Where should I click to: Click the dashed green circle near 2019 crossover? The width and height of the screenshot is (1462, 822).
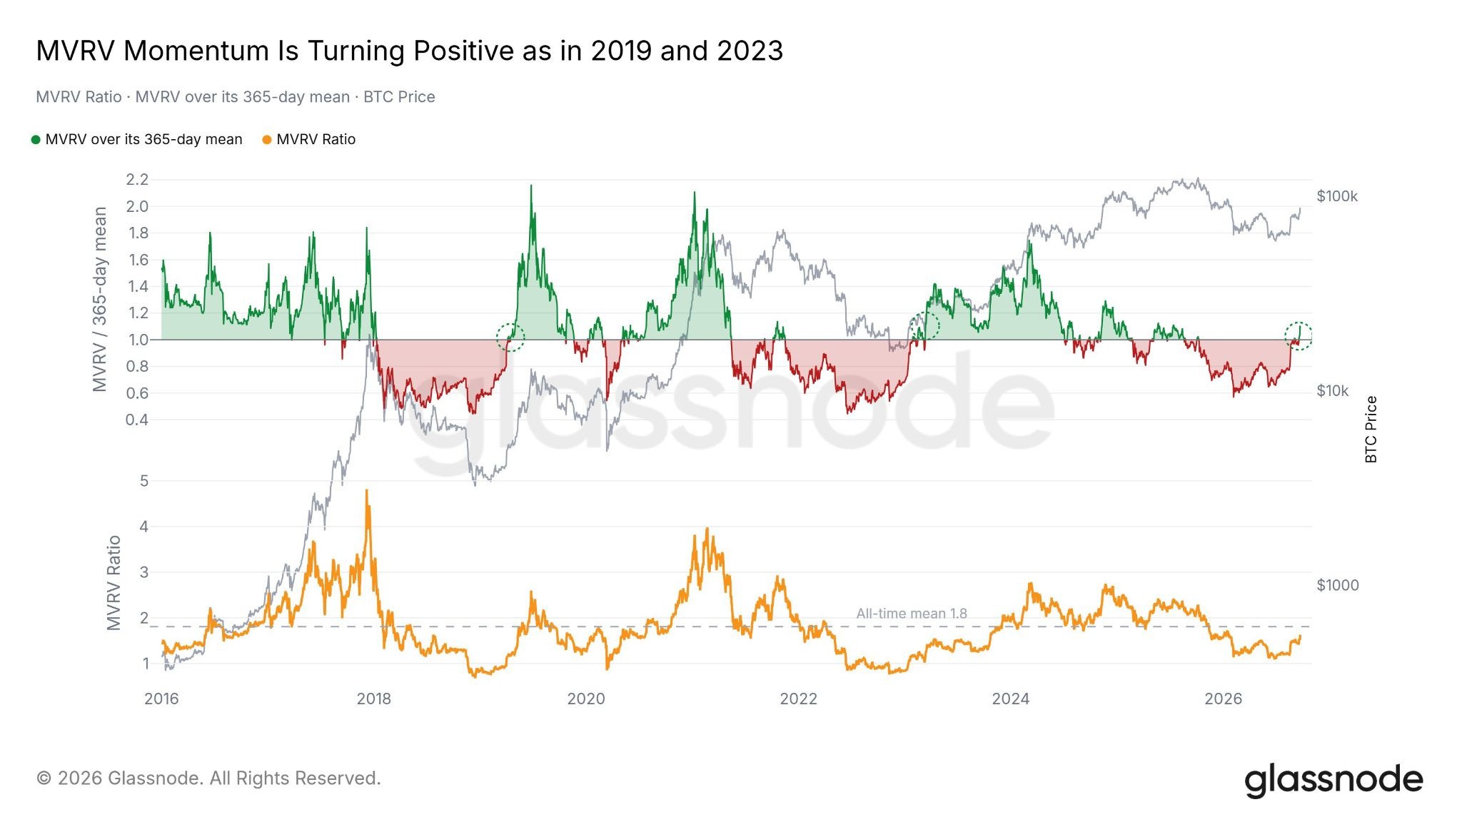(x=510, y=337)
